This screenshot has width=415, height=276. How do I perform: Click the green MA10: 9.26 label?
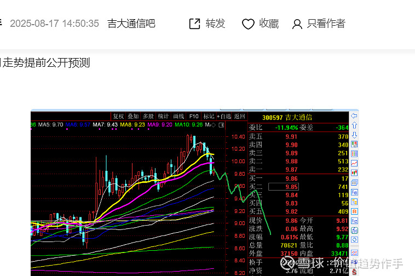click(x=189, y=125)
